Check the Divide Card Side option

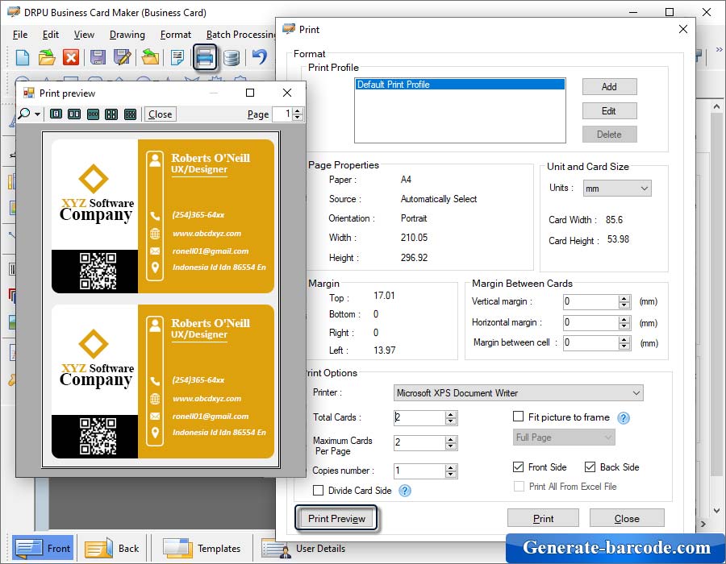pos(318,490)
